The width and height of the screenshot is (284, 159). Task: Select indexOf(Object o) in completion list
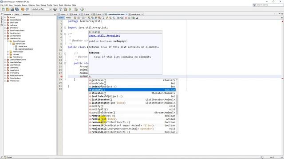click(132, 87)
